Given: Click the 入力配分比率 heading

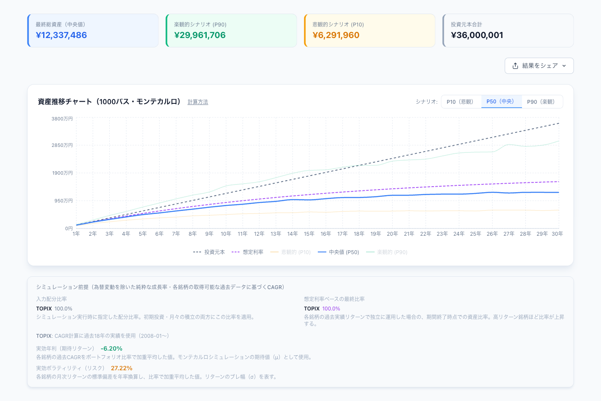Looking at the screenshot, I should tap(52, 299).
